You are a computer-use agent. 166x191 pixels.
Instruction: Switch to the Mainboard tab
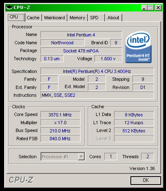(54, 18)
